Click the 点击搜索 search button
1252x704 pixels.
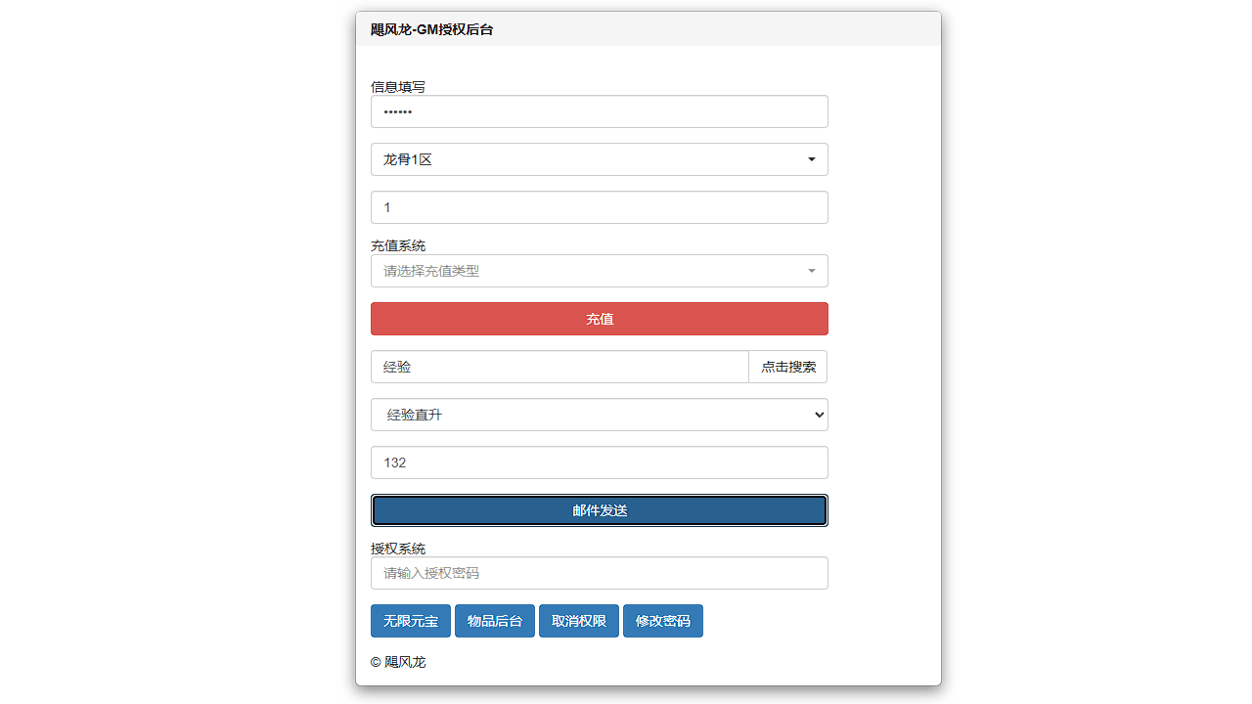pyautogui.click(x=787, y=367)
